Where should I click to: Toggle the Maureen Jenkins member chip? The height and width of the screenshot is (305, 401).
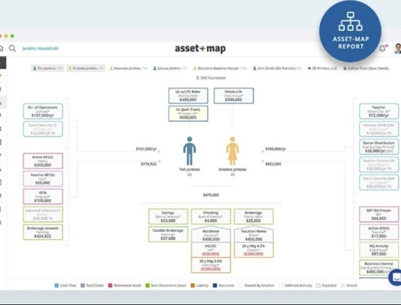pos(128,68)
